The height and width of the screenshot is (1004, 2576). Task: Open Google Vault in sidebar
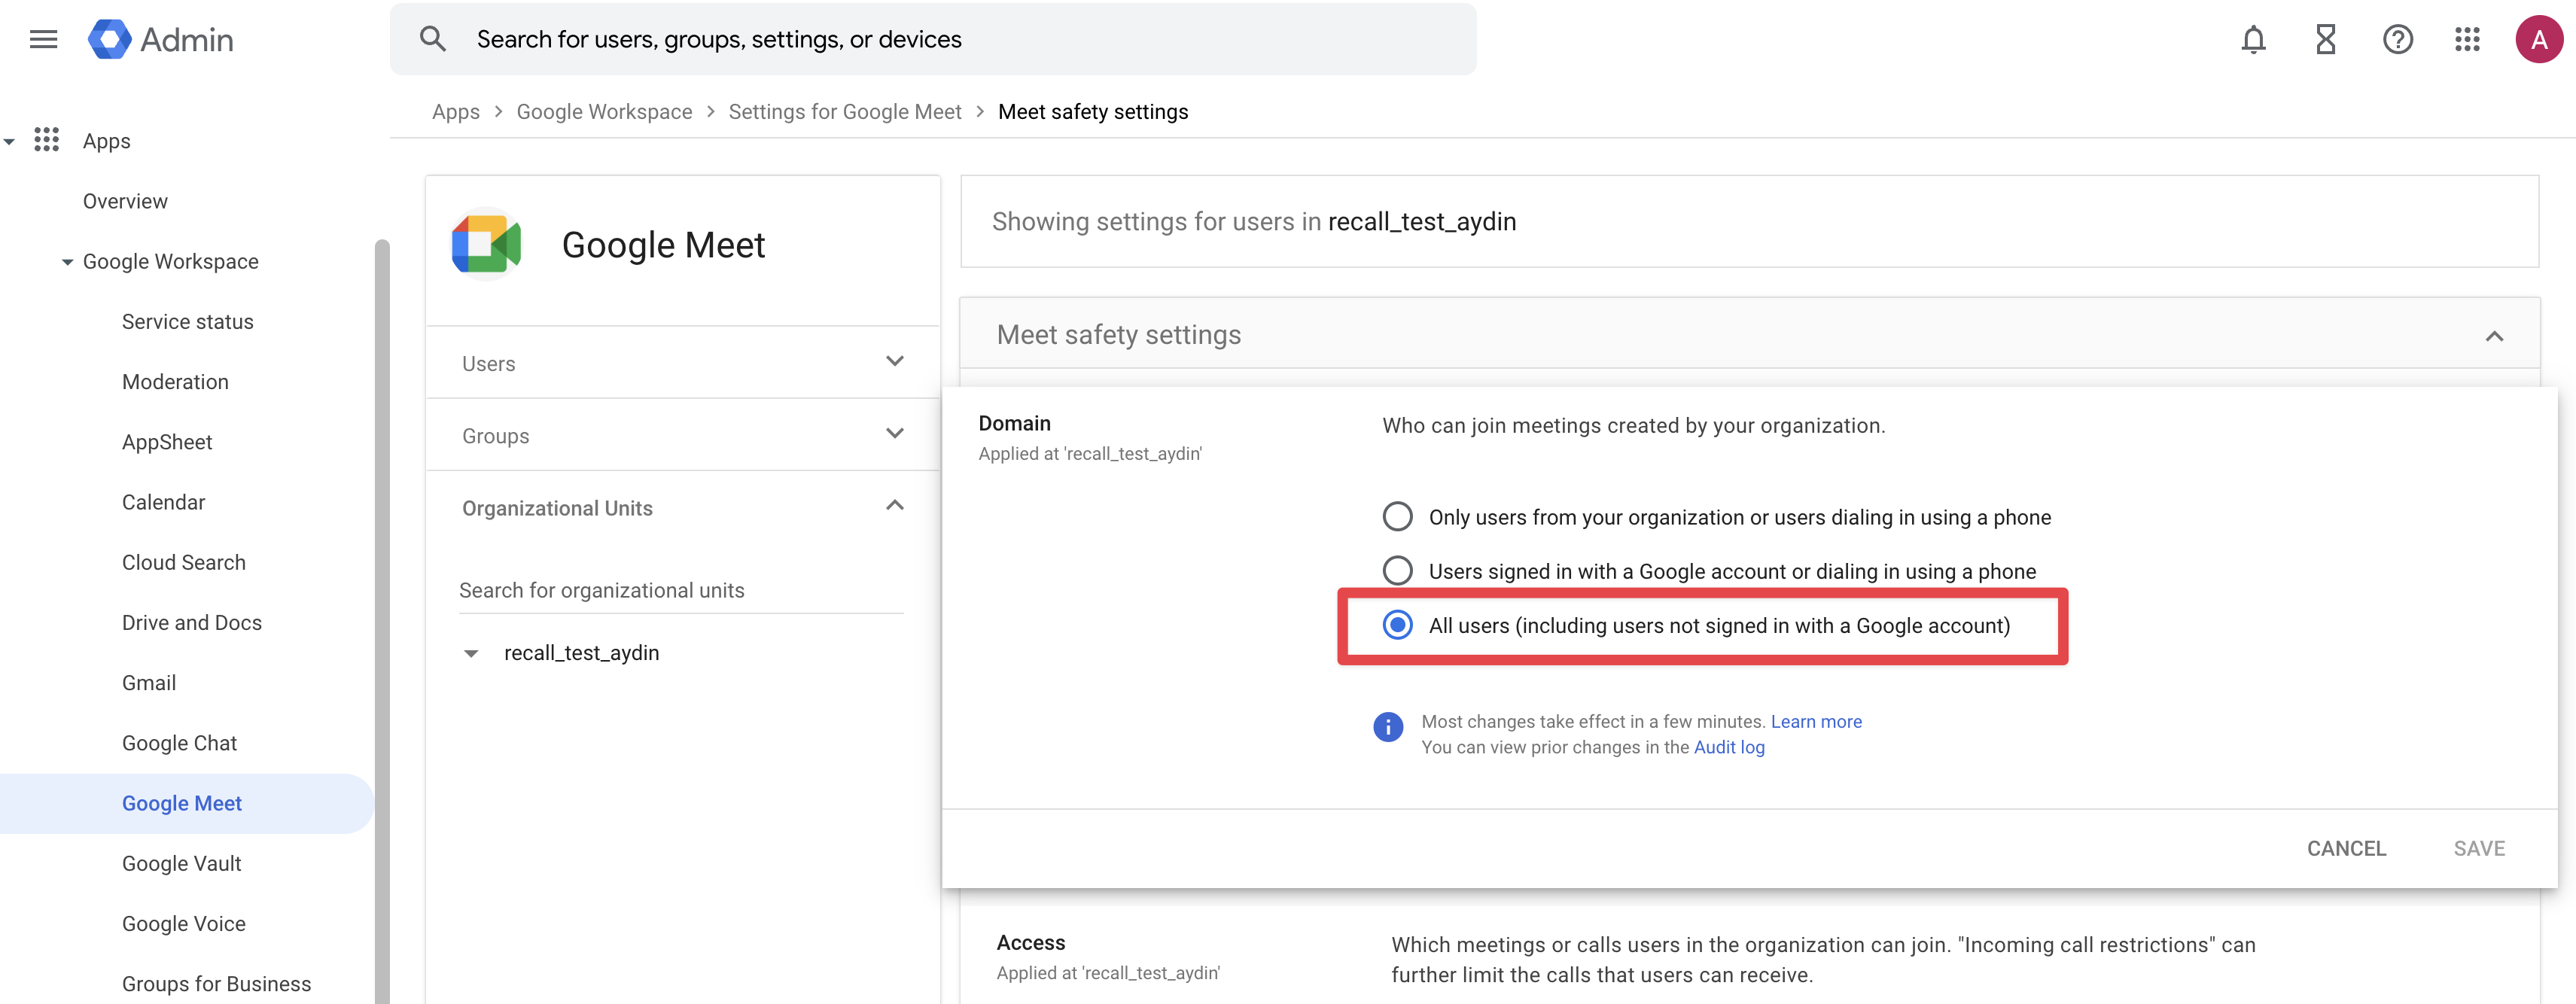[x=181, y=863]
